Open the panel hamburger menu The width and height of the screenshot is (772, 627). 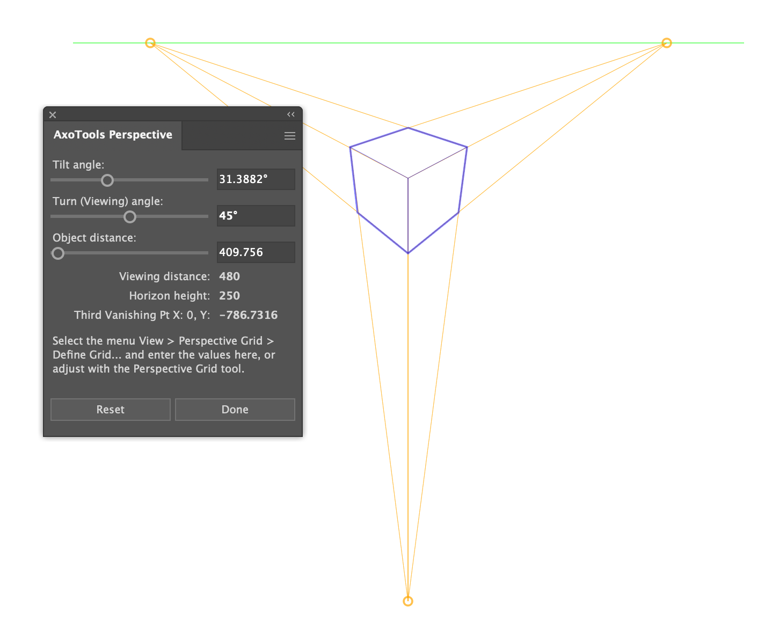pos(290,136)
